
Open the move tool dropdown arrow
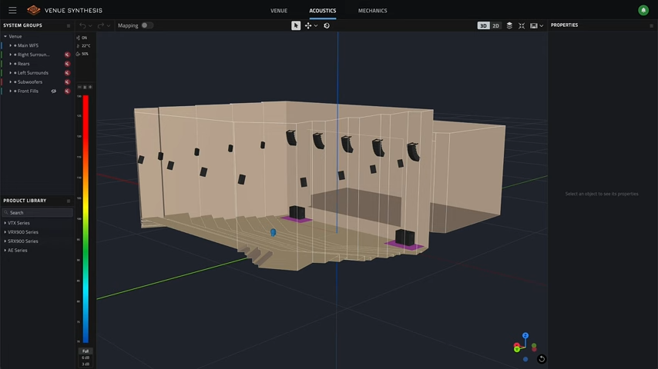click(316, 25)
